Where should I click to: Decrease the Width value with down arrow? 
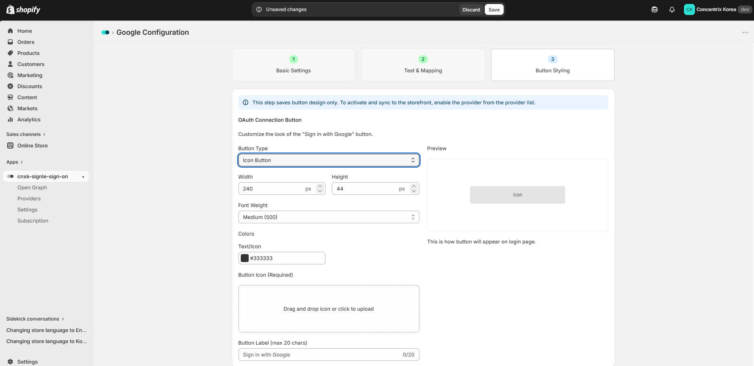point(320,191)
